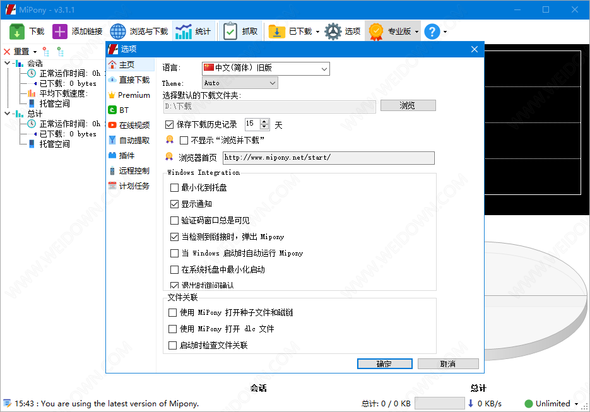
Task: Enable 验证码窗口总是可见 checkbox
Action: 174,220
